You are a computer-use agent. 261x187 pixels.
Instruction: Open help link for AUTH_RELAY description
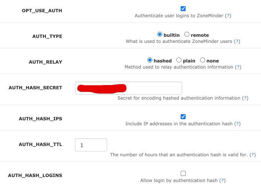tap(238, 67)
